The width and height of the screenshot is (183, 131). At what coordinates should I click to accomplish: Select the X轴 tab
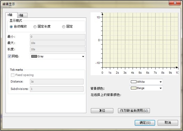click(x=11, y=15)
